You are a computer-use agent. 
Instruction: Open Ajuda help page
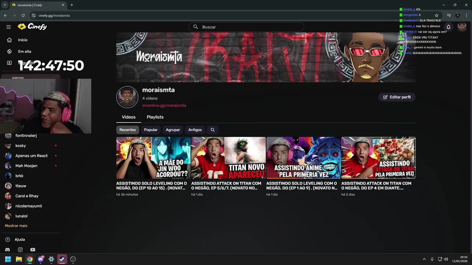pyautogui.click(x=20, y=240)
